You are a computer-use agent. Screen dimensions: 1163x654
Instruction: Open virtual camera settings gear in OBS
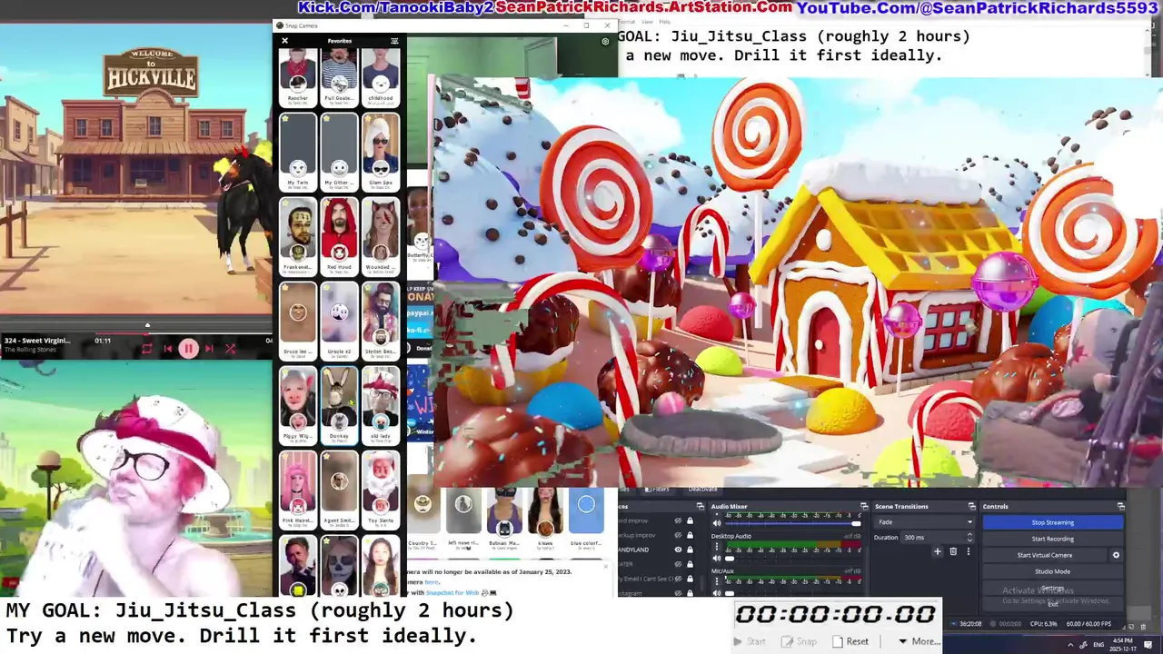pyautogui.click(x=1116, y=555)
